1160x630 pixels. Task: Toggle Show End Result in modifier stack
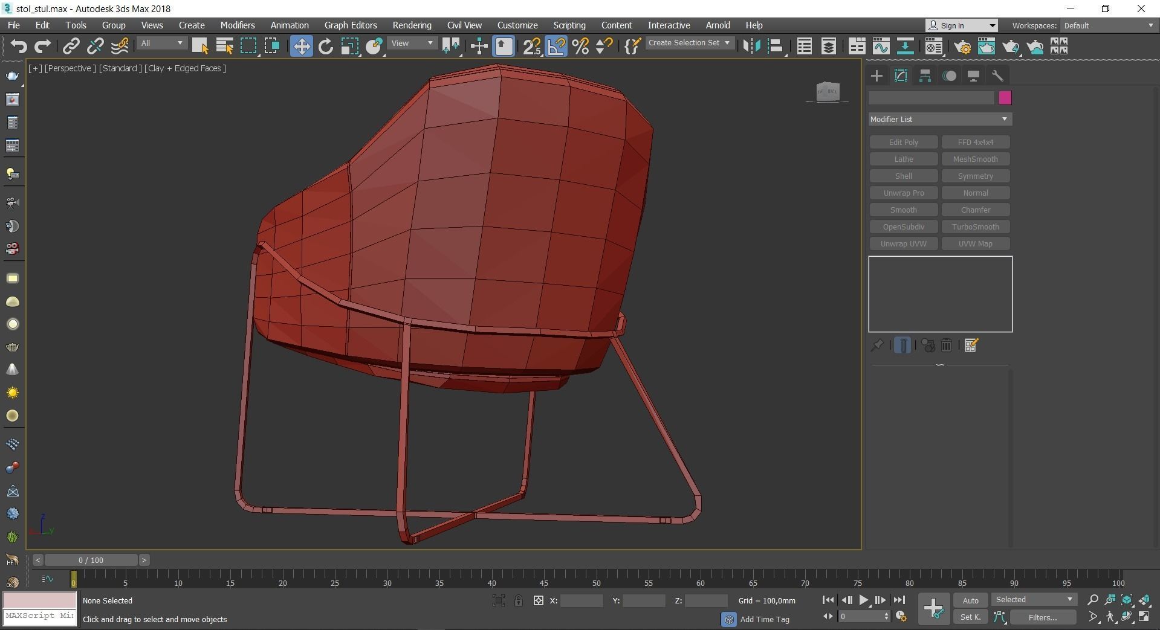902,345
